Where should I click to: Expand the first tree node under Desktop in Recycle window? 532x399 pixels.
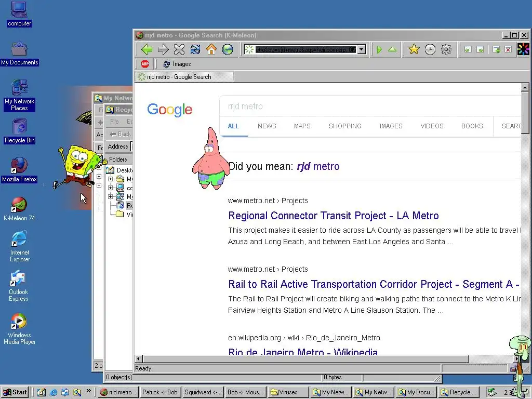(x=110, y=179)
